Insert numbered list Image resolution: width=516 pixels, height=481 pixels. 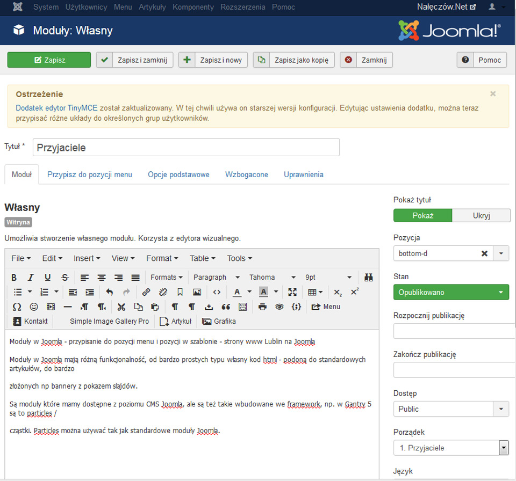tap(44, 292)
